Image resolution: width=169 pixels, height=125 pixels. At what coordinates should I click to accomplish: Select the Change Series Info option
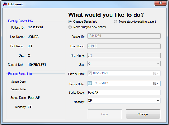(x=70, y=21)
